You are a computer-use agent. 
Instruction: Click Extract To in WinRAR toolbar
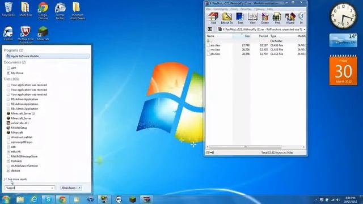(x=227, y=18)
